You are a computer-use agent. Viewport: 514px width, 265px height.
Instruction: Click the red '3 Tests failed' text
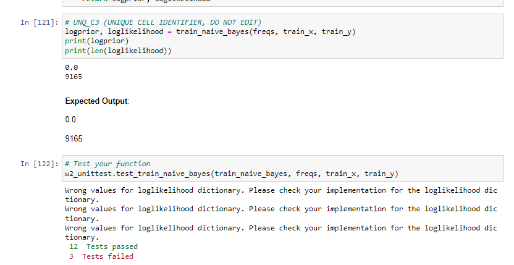(101, 256)
